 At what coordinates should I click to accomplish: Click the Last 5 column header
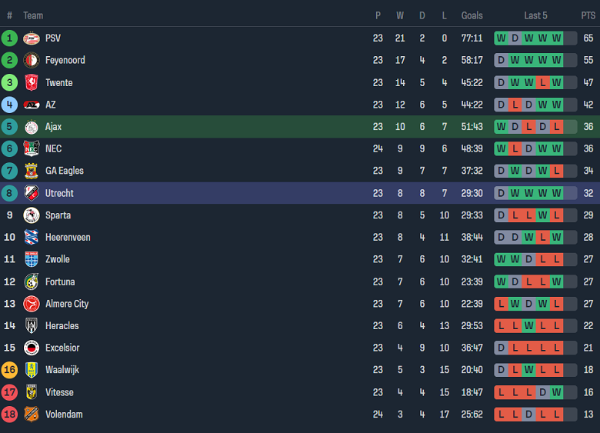click(x=535, y=15)
